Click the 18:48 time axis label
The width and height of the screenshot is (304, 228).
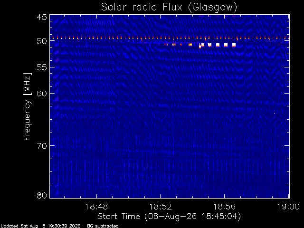point(96,207)
